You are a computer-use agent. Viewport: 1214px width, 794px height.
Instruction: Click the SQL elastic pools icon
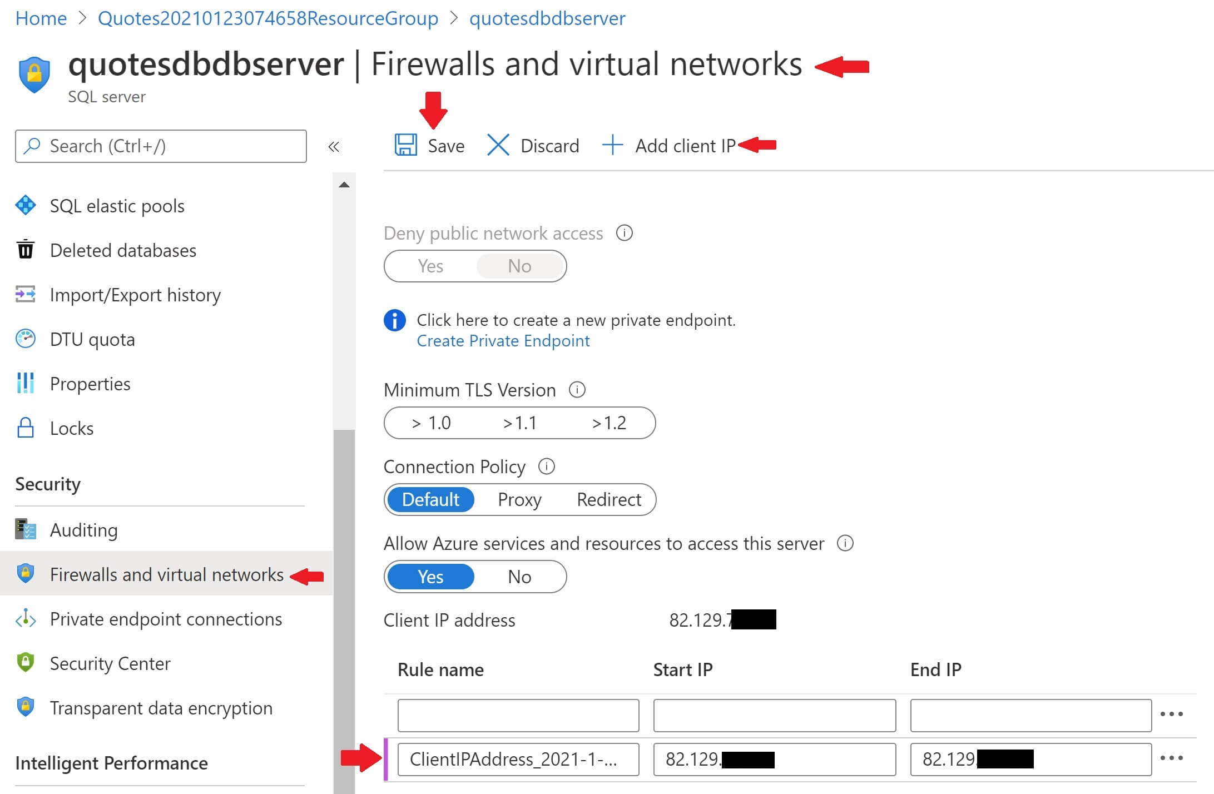pyautogui.click(x=26, y=205)
